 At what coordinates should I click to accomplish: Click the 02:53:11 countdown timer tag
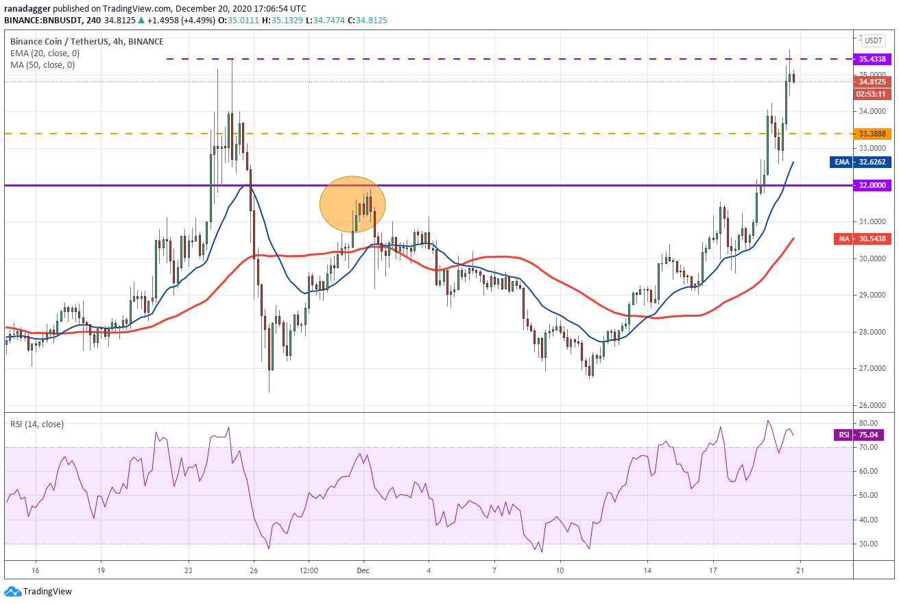coord(872,94)
